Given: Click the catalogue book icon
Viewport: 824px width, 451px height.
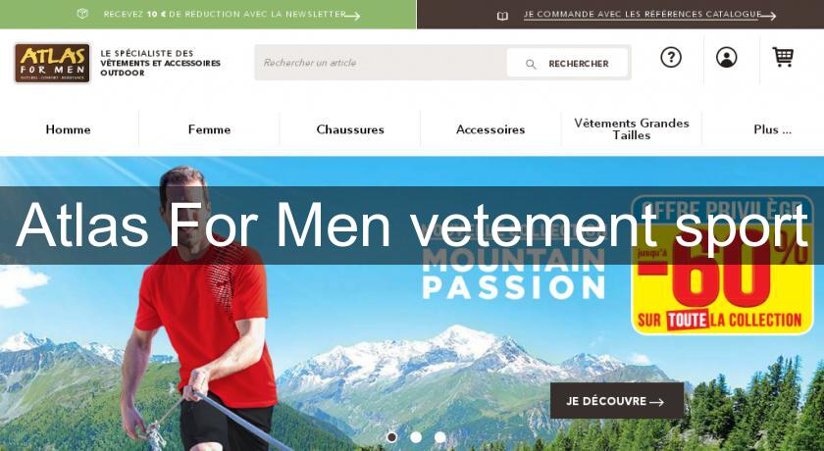Looking at the screenshot, I should (x=502, y=16).
